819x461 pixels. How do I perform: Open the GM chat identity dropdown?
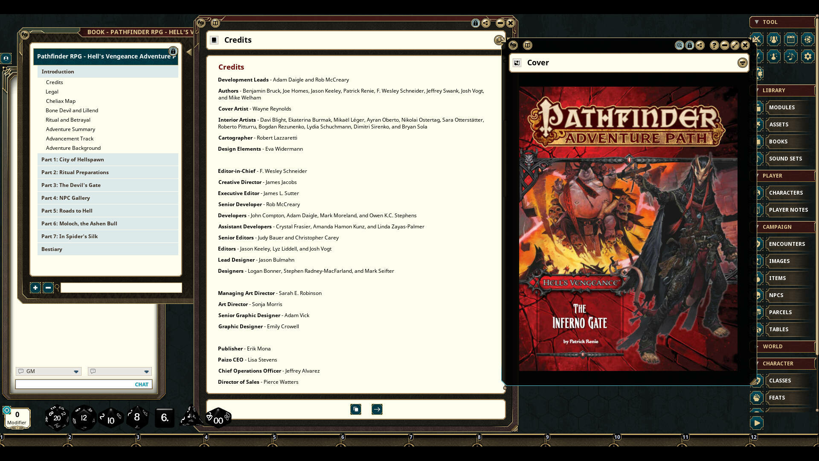76,371
